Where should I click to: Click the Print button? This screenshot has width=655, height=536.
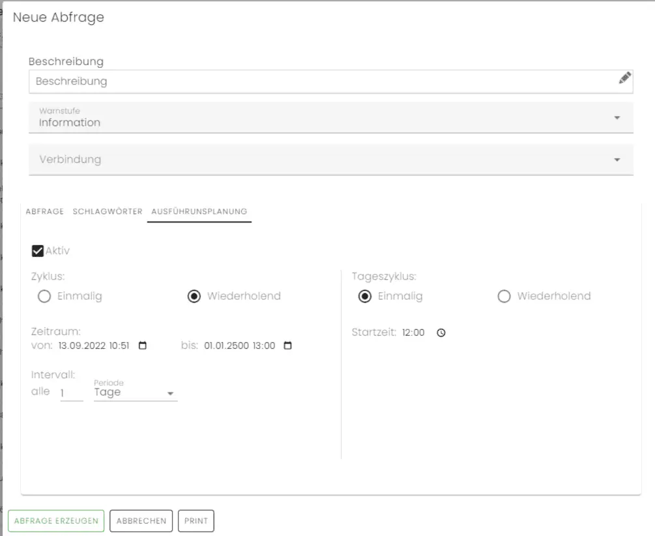click(x=196, y=521)
